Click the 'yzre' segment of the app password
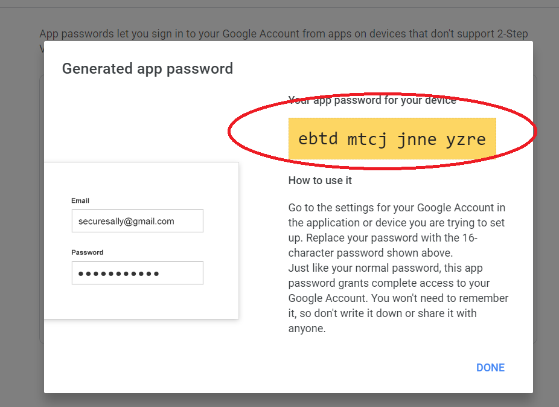 pos(467,139)
